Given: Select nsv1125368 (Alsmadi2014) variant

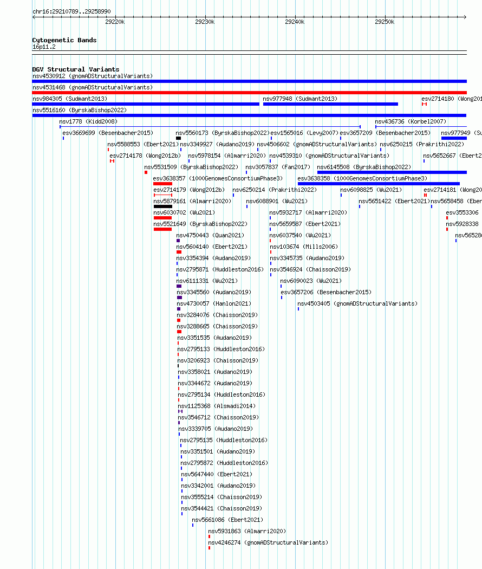Looking at the screenshot, I should [x=217, y=406].
